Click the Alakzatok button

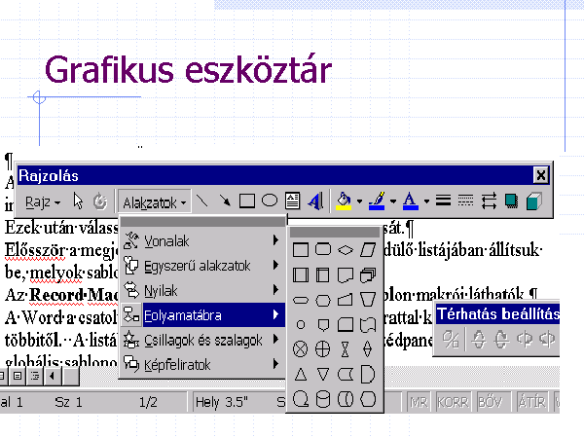pyautogui.click(x=155, y=202)
